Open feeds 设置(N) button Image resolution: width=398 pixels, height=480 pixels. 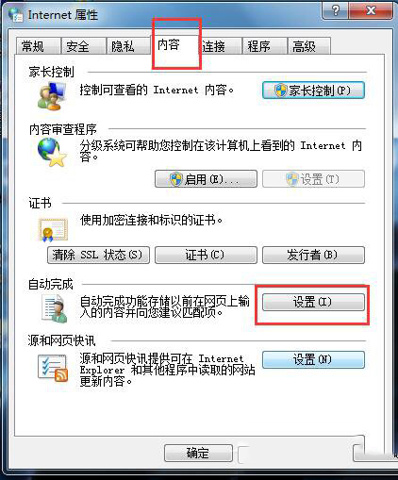pos(313,359)
